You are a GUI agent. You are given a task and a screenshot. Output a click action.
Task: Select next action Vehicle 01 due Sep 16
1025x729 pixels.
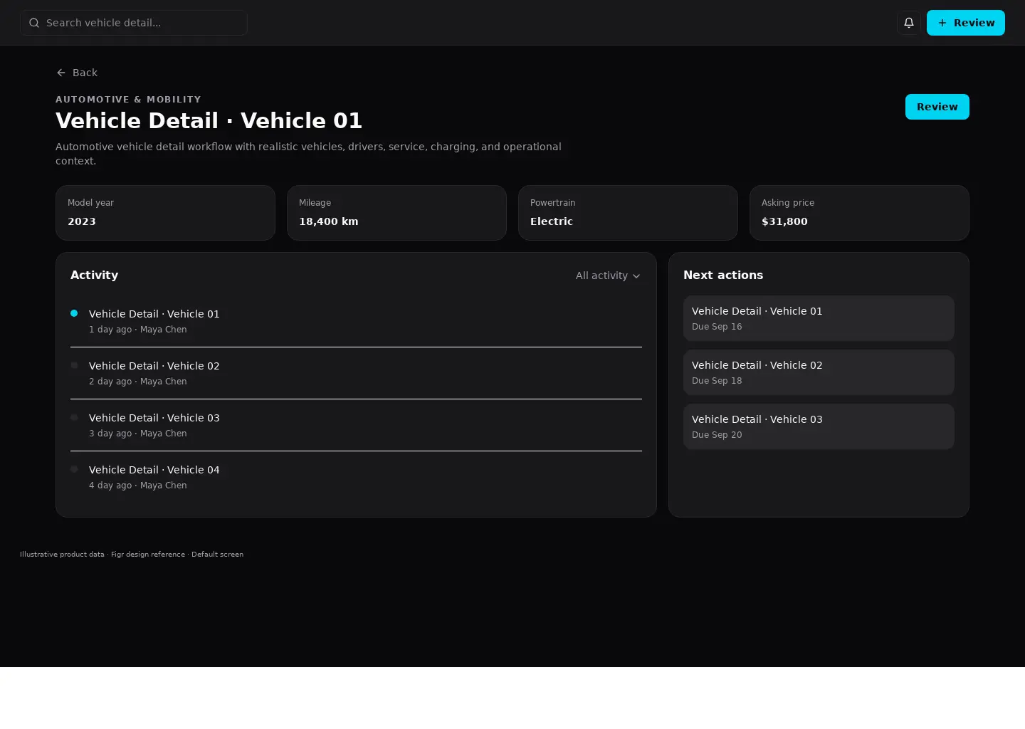coord(819,318)
